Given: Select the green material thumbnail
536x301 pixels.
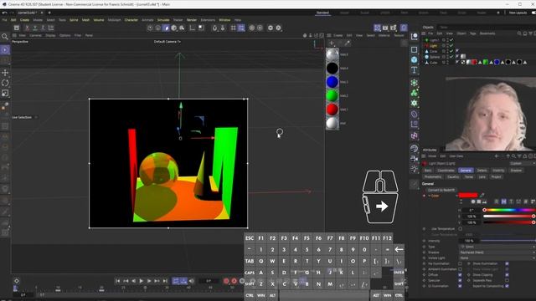Looking at the screenshot, I should point(332,95).
